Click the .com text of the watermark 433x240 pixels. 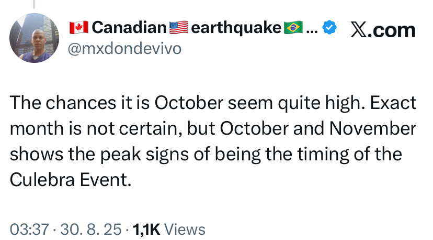(x=393, y=30)
